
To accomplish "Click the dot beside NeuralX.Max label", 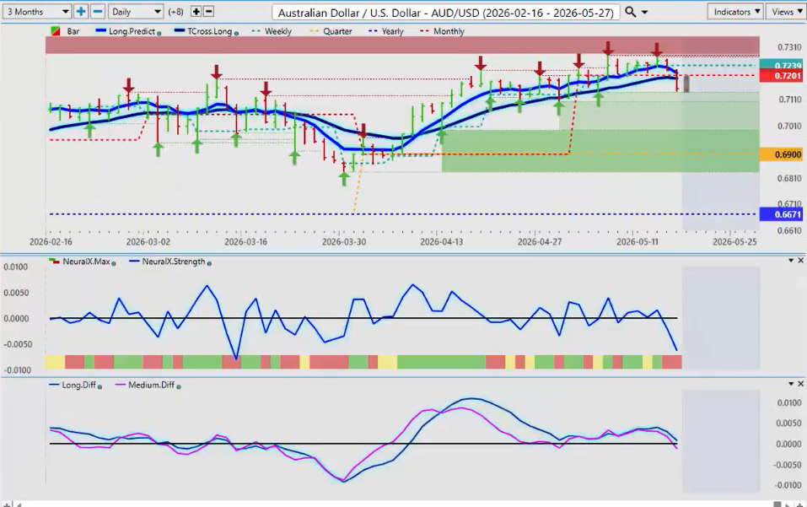I will (x=114, y=263).
